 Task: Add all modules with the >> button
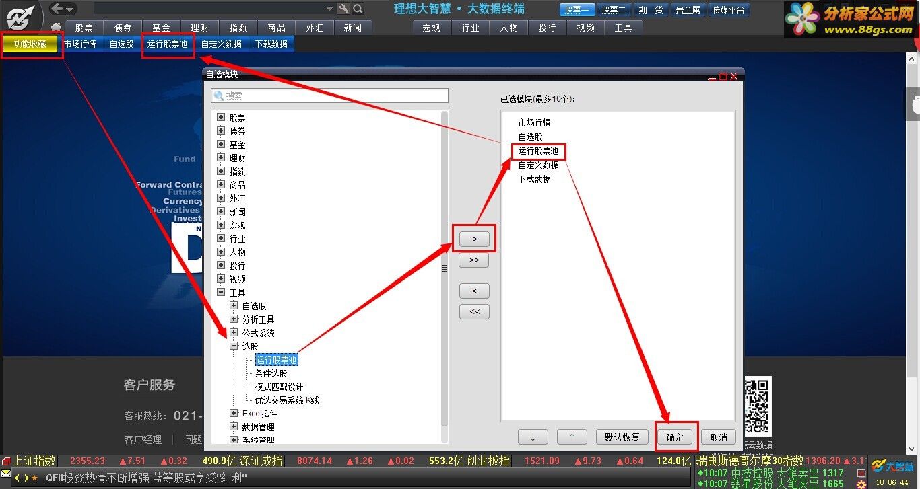pos(474,260)
